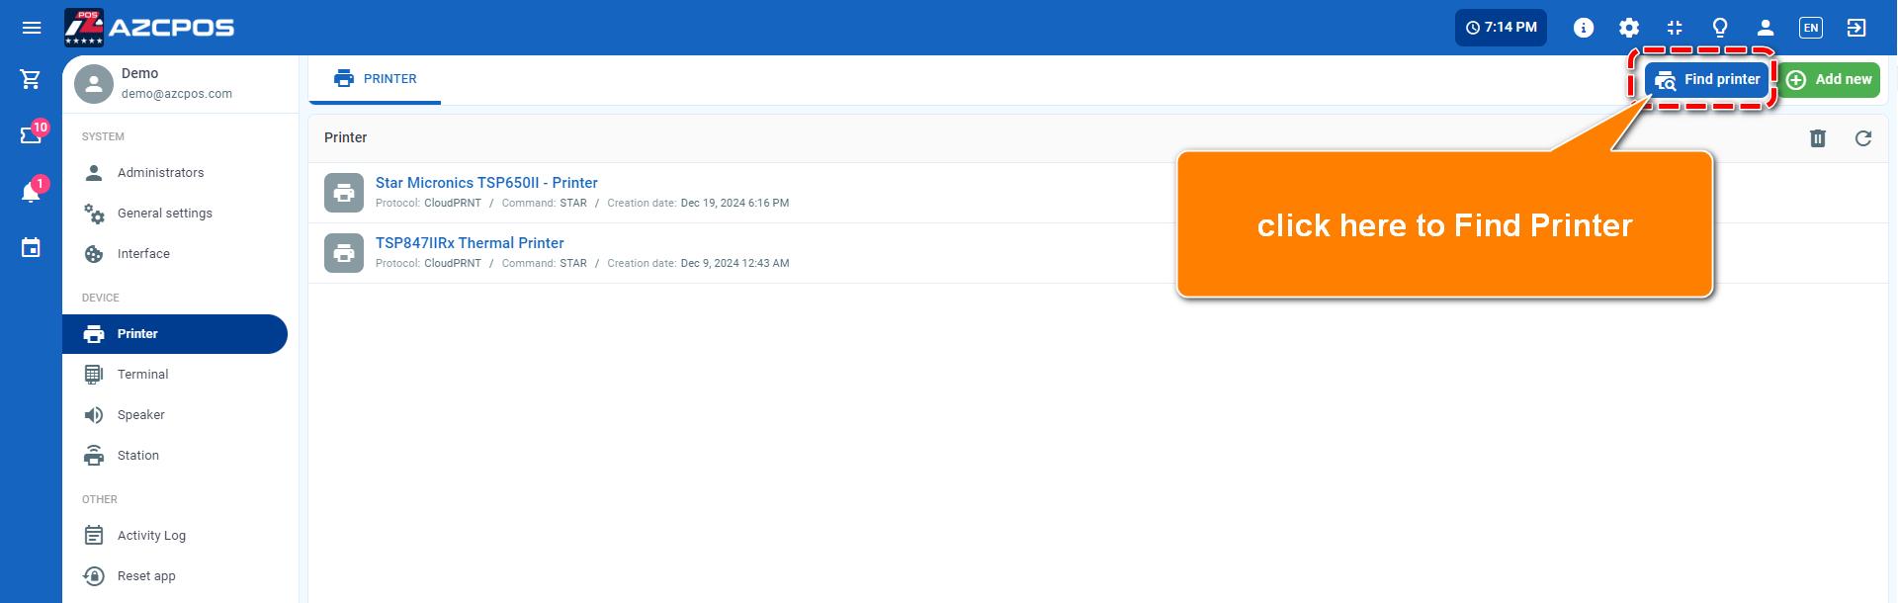Viewport: 1898px width, 603px height.
Task: Click the Demo user avatar
Action: pos(94,84)
